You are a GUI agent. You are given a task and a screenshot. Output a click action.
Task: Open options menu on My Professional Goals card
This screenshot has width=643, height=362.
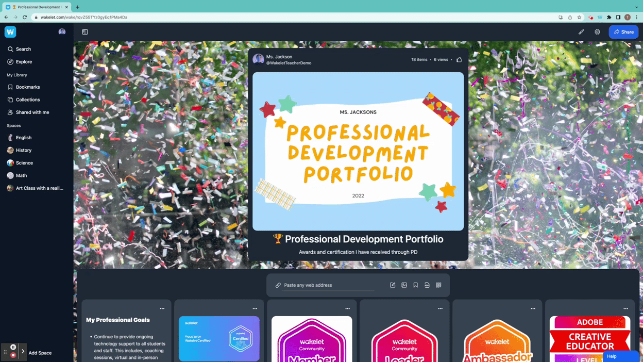click(x=162, y=309)
